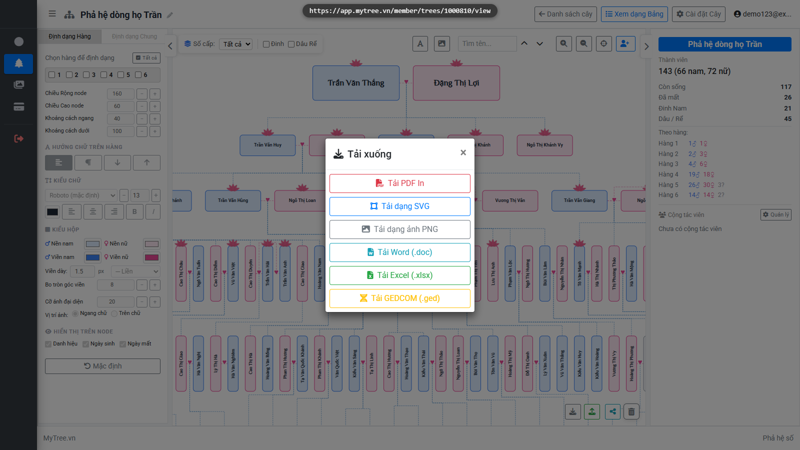Click Tải PDF In button

[400, 183]
